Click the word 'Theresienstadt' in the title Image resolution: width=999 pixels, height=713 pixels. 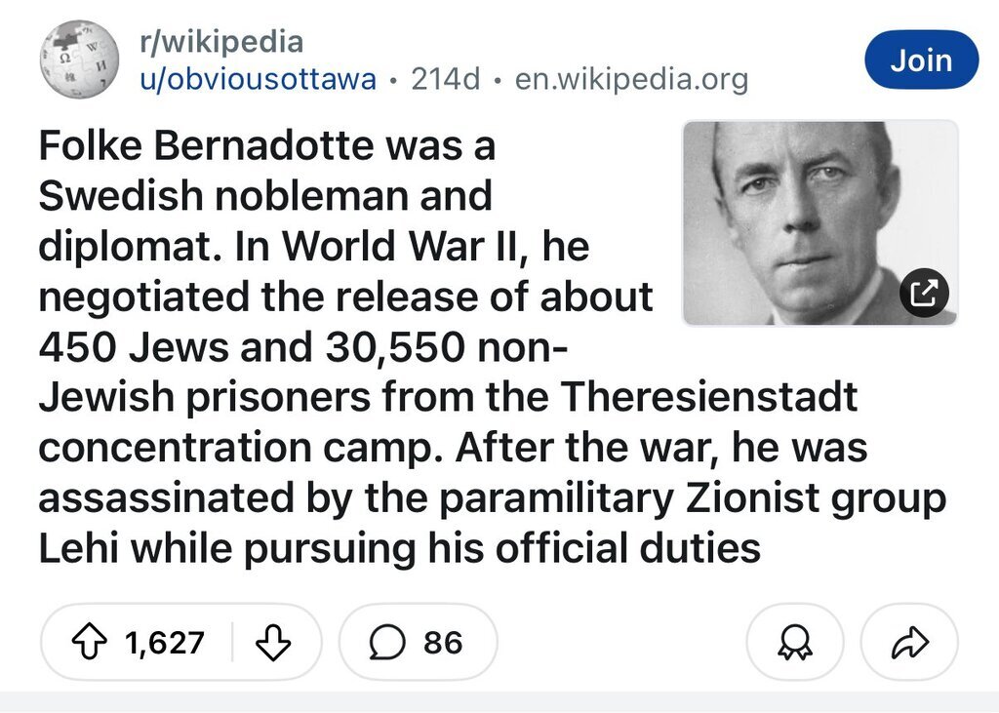709,397
